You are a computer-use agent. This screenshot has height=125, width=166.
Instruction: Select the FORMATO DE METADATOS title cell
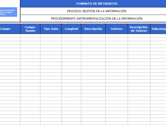pyautogui.click(x=93, y=4)
